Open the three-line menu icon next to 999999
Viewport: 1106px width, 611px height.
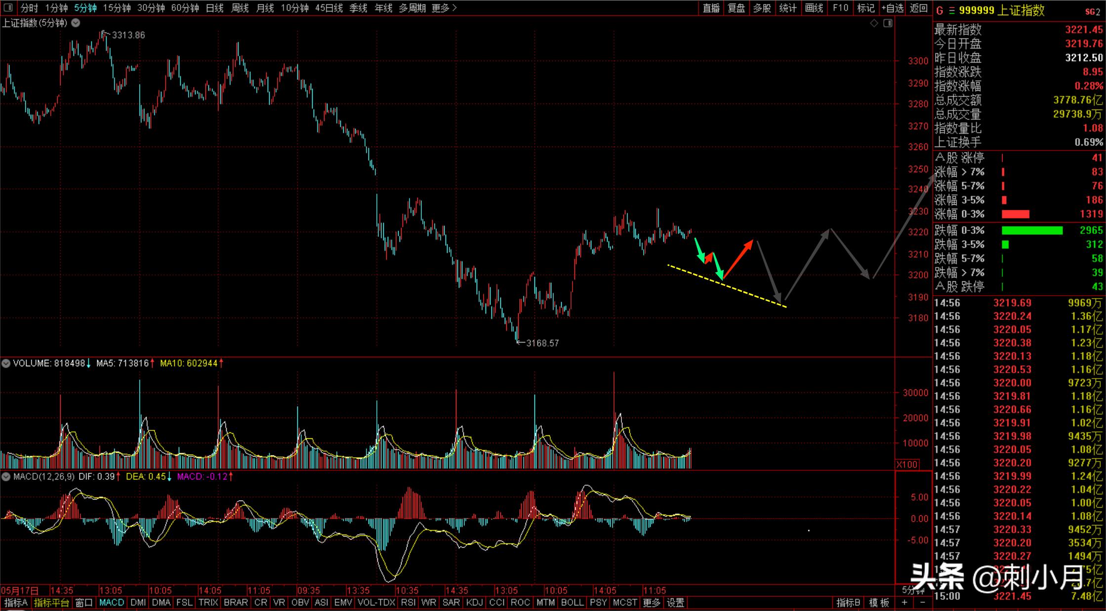click(x=951, y=10)
